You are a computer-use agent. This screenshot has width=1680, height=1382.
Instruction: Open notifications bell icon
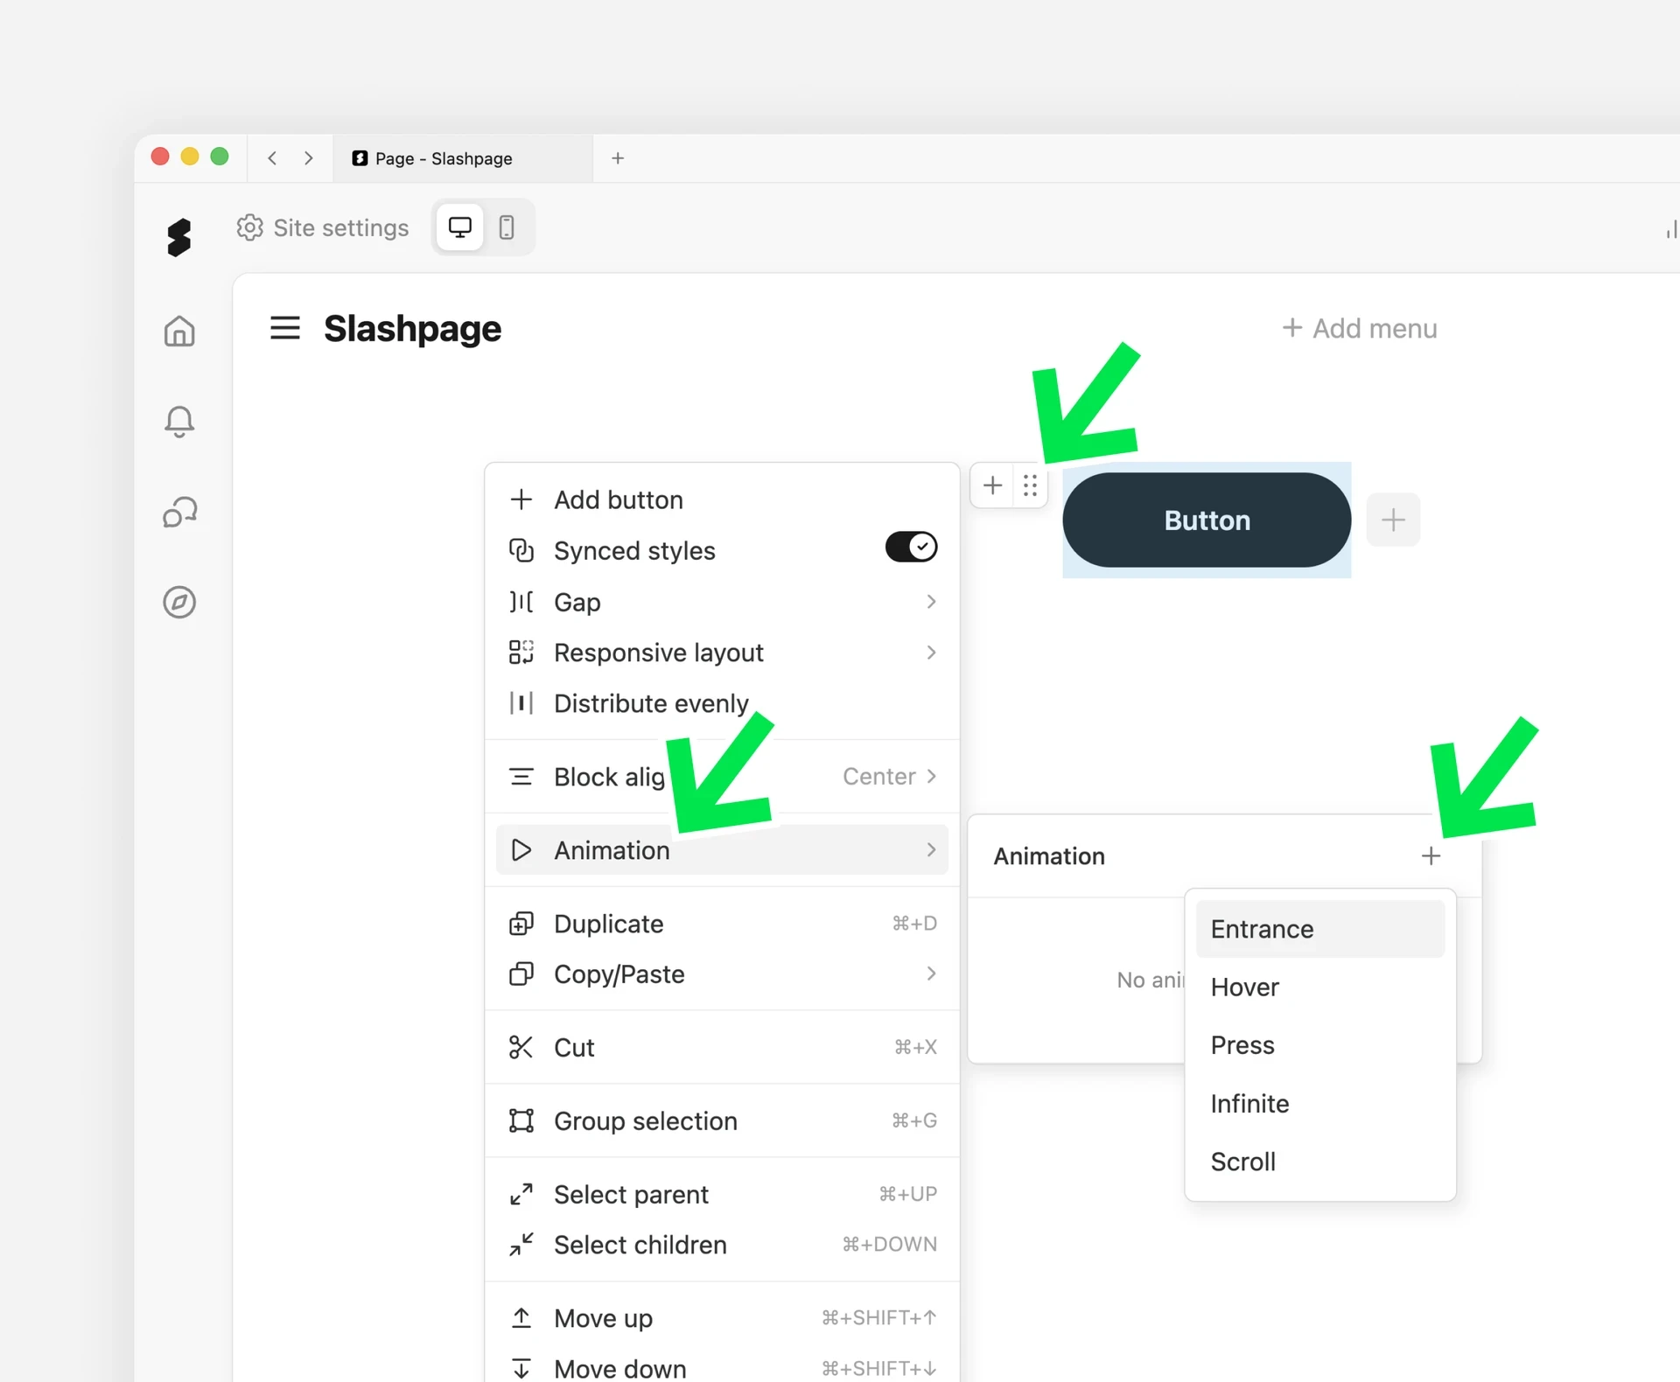[179, 422]
